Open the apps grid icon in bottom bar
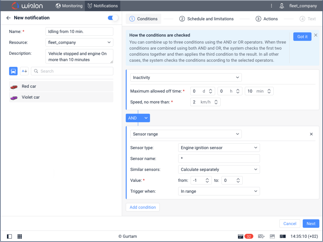 [20, 236]
